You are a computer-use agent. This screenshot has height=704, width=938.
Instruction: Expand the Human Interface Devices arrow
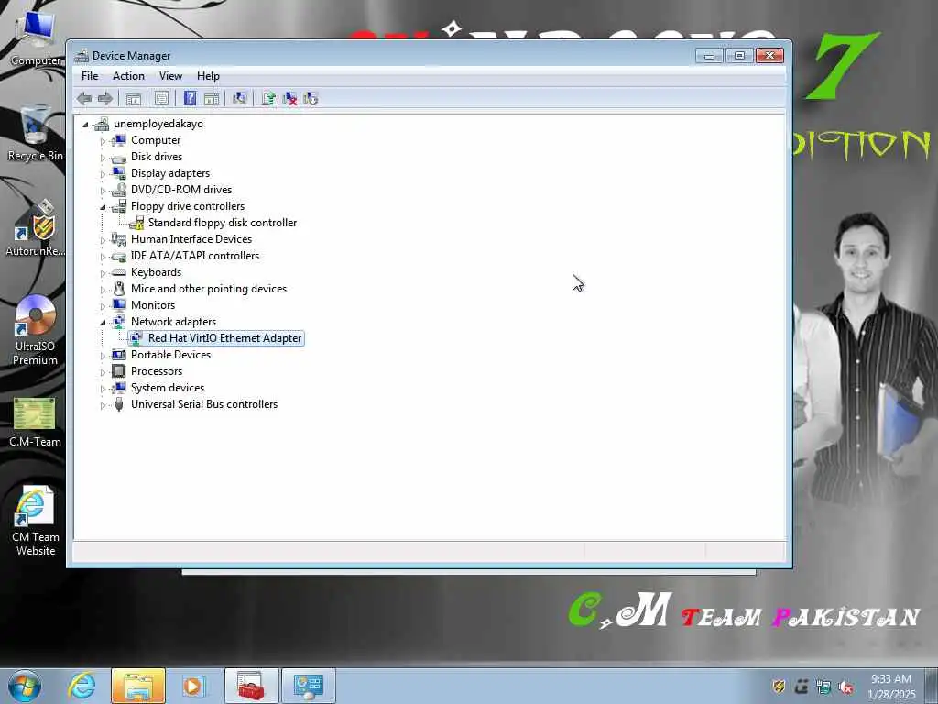click(103, 240)
